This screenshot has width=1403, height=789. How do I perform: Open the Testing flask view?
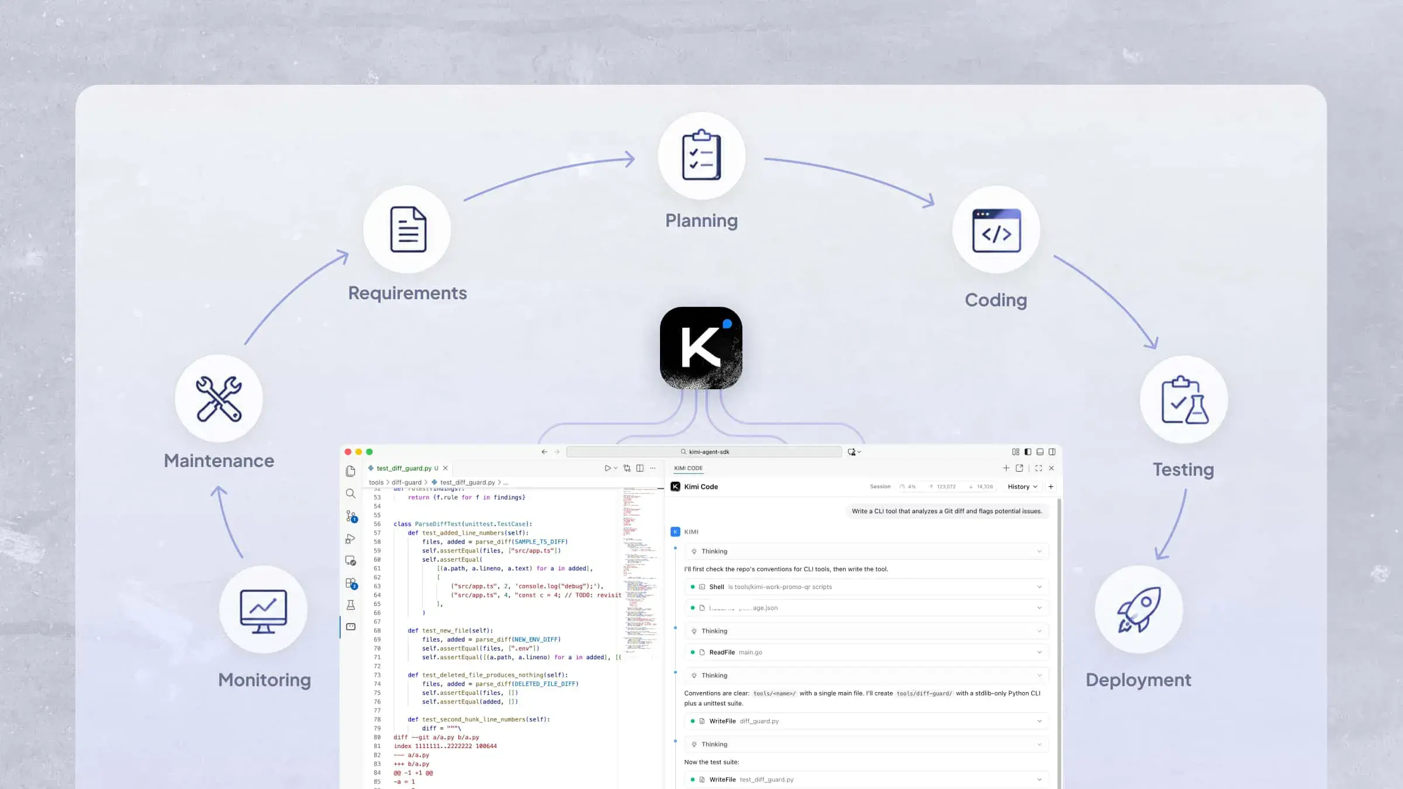pyautogui.click(x=351, y=605)
